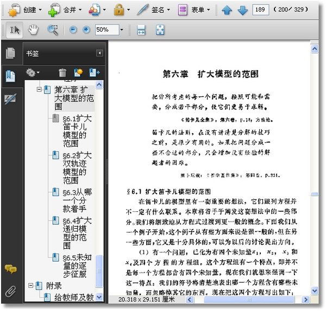Open the 50% zoom level dropdown
The width and height of the screenshot is (326, 311).
[x=122, y=29]
